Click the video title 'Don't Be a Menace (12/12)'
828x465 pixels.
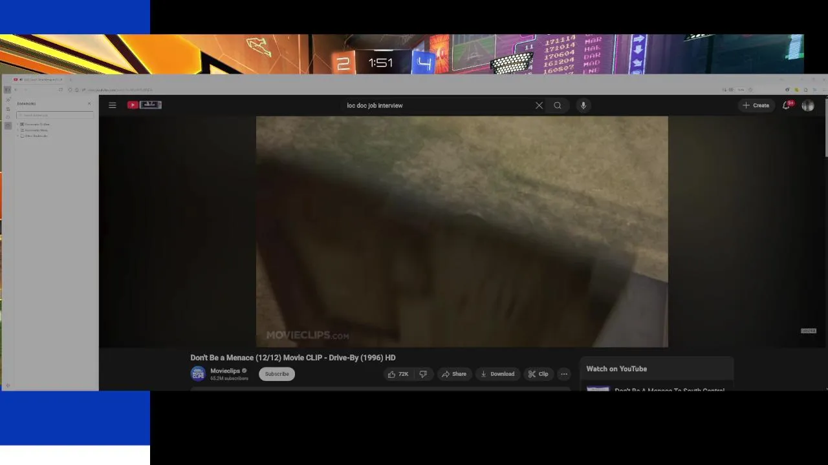point(293,358)
